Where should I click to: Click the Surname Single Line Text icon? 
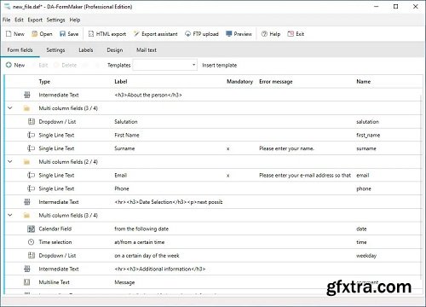[31, 148]
